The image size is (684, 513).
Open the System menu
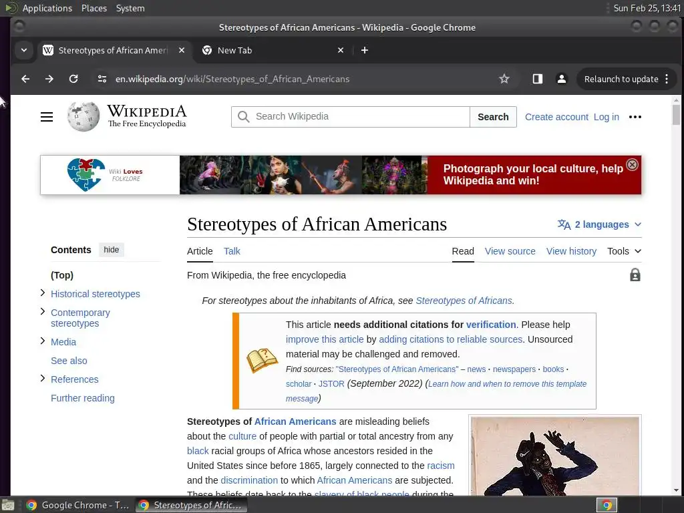click(x=130, y=8)
